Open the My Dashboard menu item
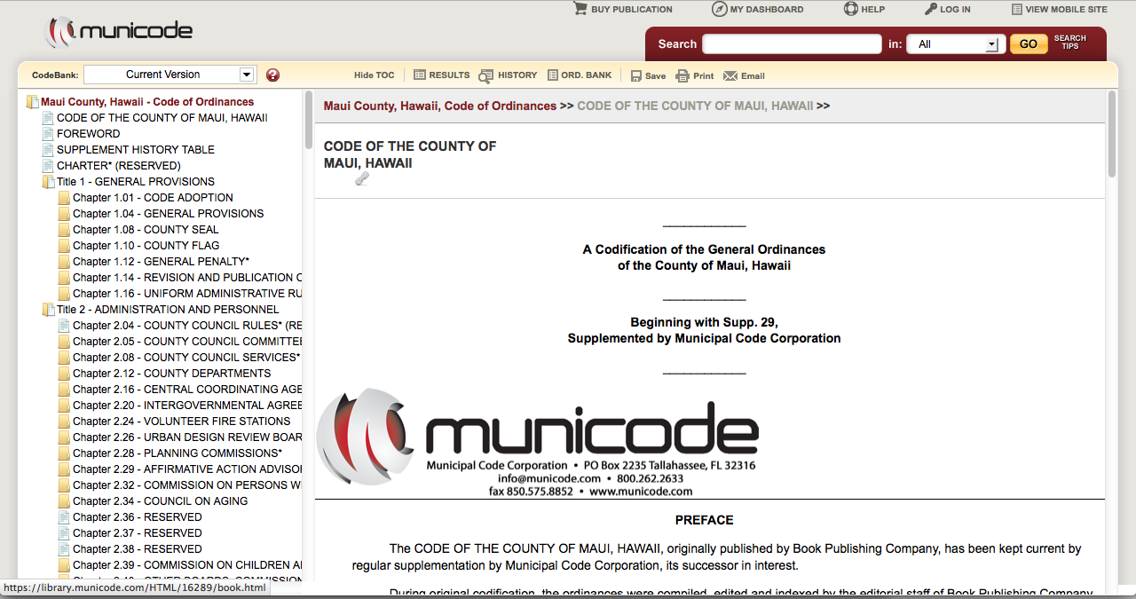1136x599 pixels. tap(767, 10)
